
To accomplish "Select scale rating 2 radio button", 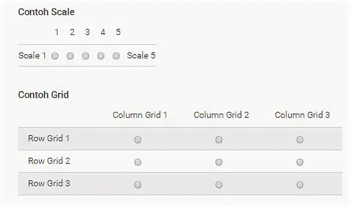I will [70, 56].
